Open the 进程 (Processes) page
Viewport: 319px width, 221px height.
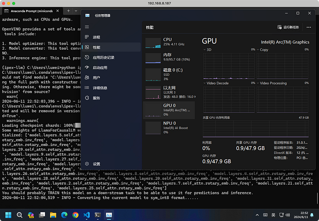(112, 37)
